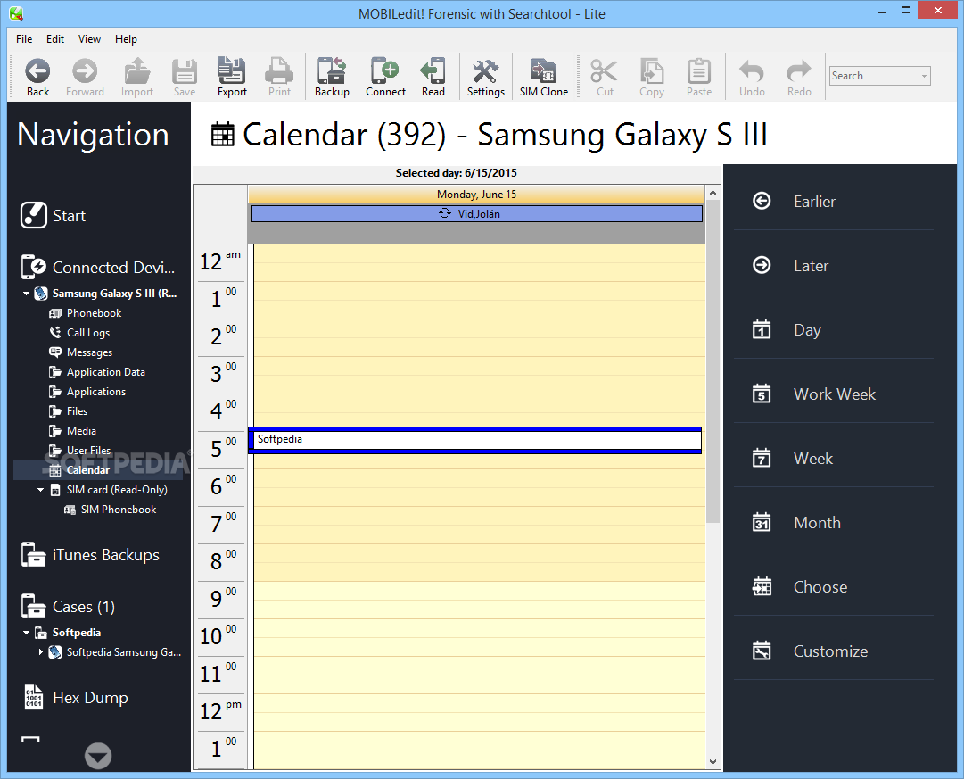
Task: Switch calendar to Week view
Action: (834, 459)
